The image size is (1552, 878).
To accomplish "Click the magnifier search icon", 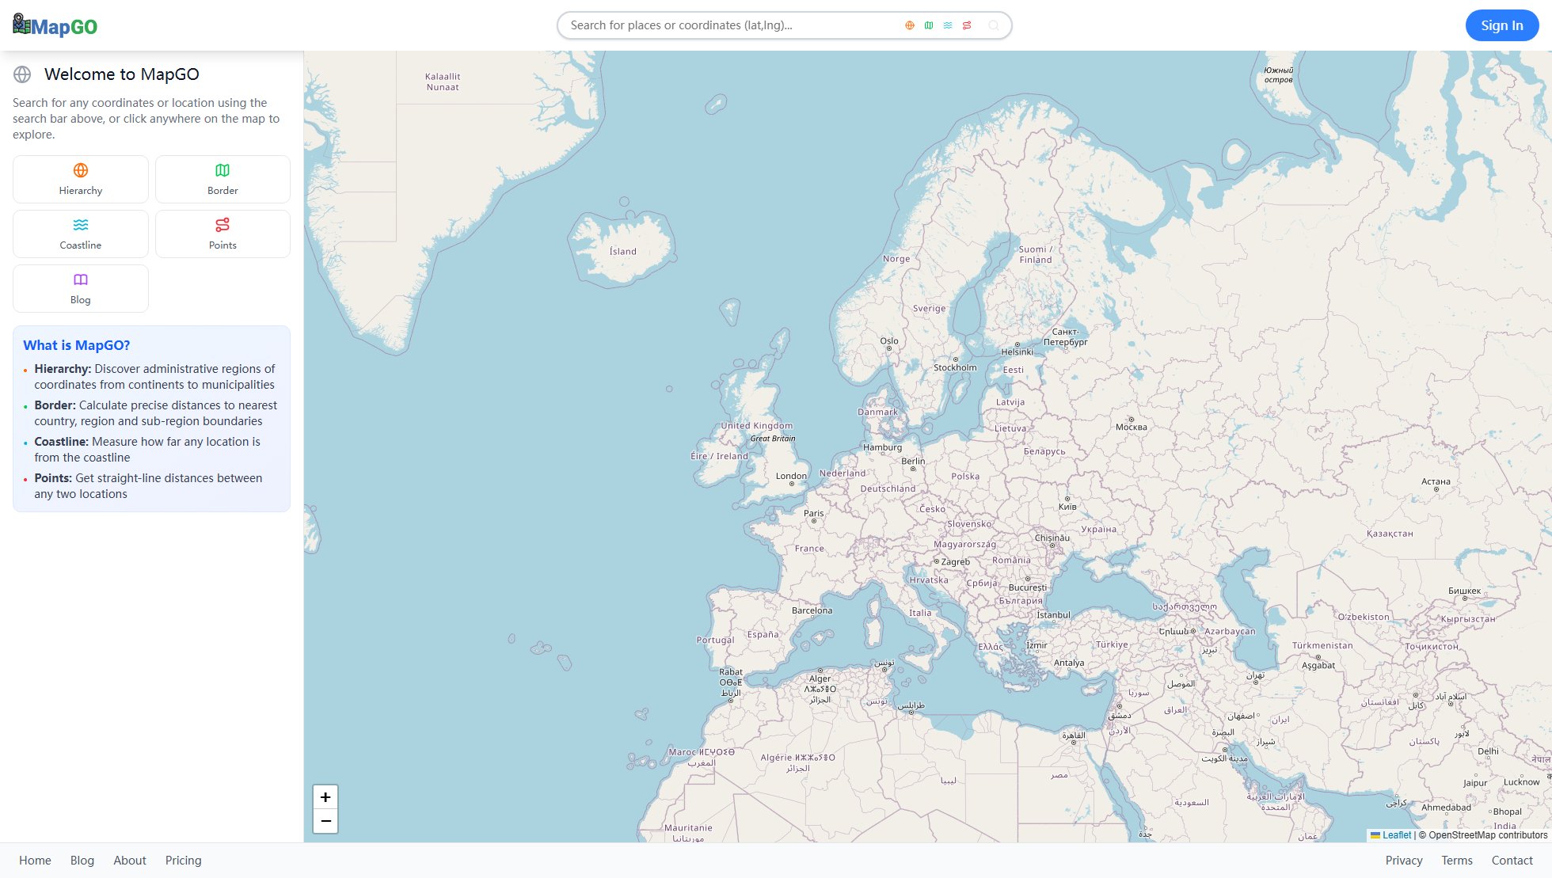I will (x=994, y=25).
